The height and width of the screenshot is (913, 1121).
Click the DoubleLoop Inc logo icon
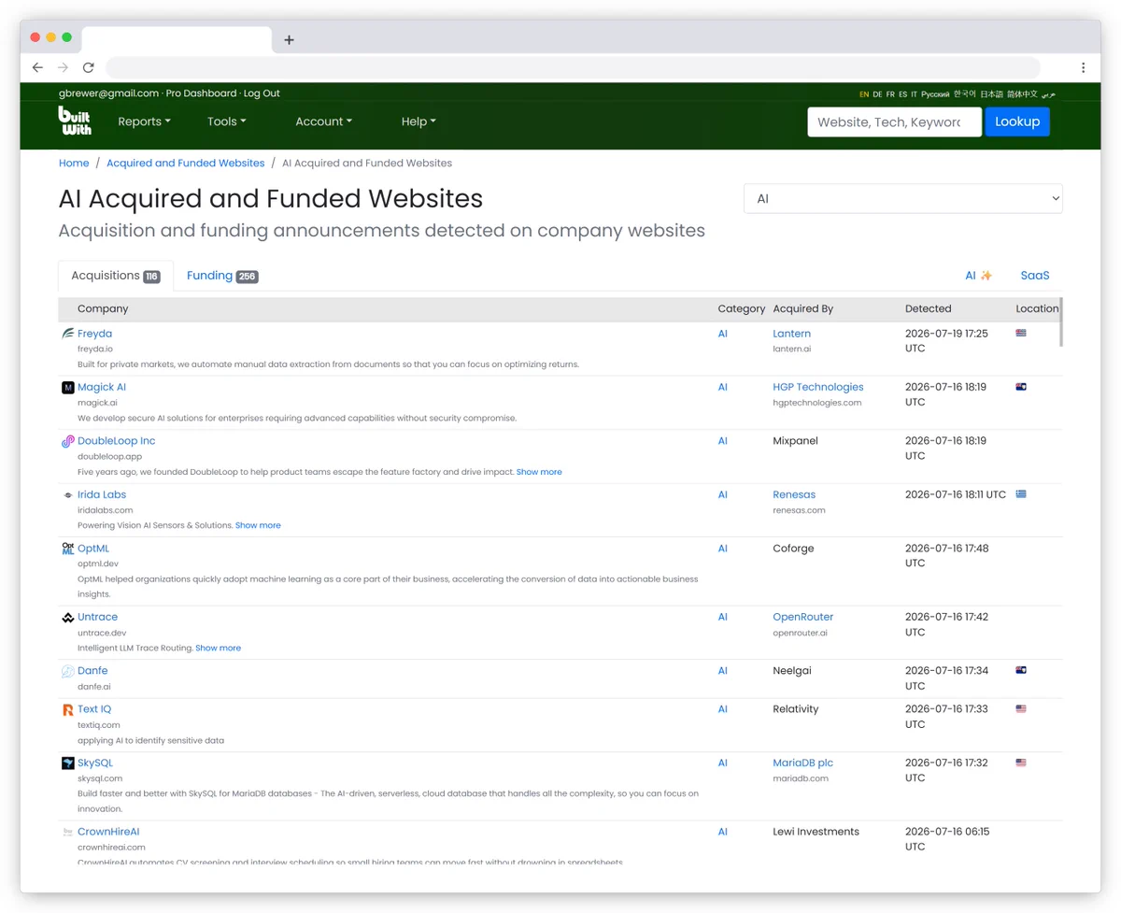tap(67, 441)
